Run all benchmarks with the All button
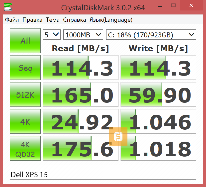The width and height of the screenshot is (206, 187). (25, 41)
